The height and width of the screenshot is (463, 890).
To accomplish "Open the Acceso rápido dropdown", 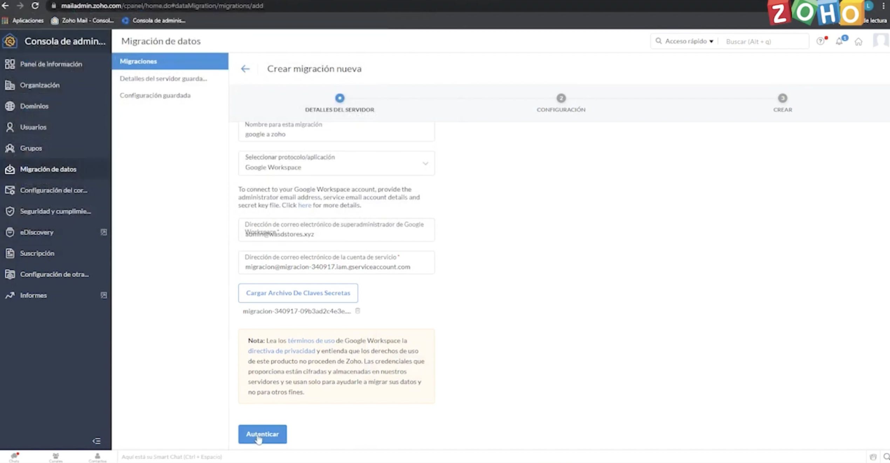I will 689,41.
